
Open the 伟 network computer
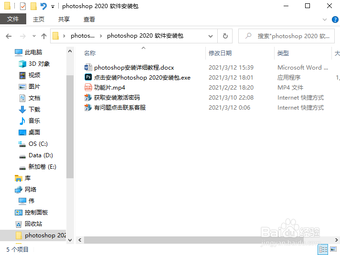pyautogui.click(x=31, y=201)
